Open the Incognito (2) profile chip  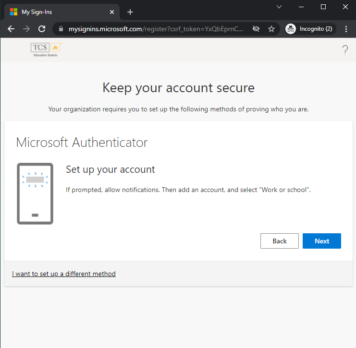(x=310, y=29)
